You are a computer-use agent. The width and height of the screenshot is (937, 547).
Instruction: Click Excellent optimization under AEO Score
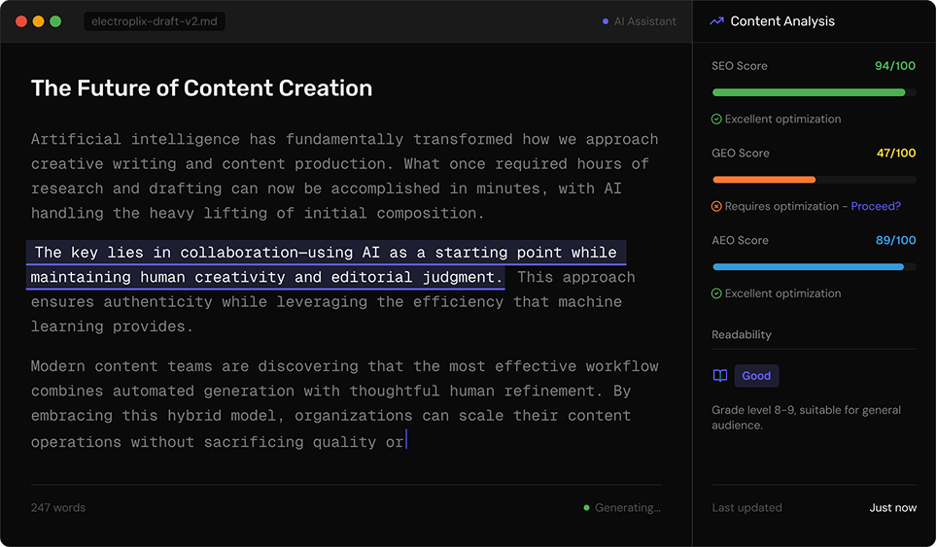782,293
